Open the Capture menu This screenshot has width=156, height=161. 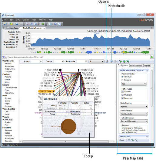point(26,20)
